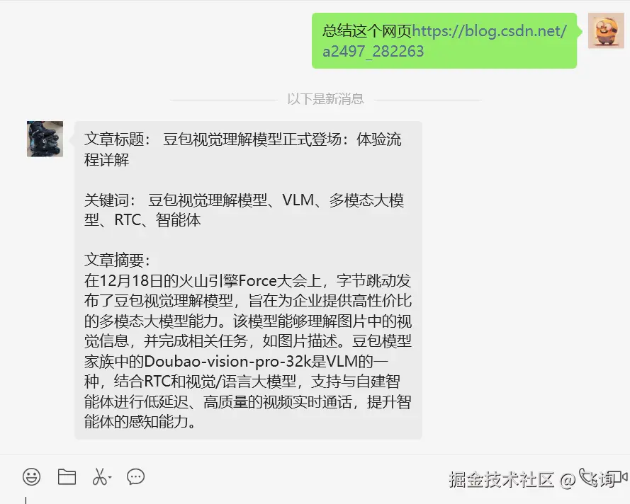This screenshot has width=630, height=504.
Task: Expand the arrow beside the scissors icon
Action: [x=110, y=478]
